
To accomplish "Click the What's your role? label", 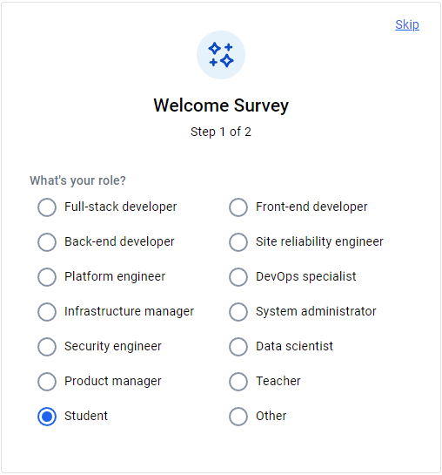I will click(77, 180).
